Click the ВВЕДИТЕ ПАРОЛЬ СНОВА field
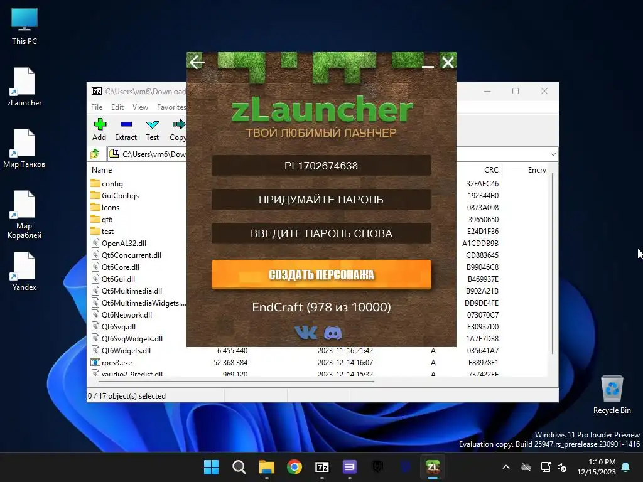The height and width of the screenshot is (482, 643). pyautogui.click(x=321, y=233)
